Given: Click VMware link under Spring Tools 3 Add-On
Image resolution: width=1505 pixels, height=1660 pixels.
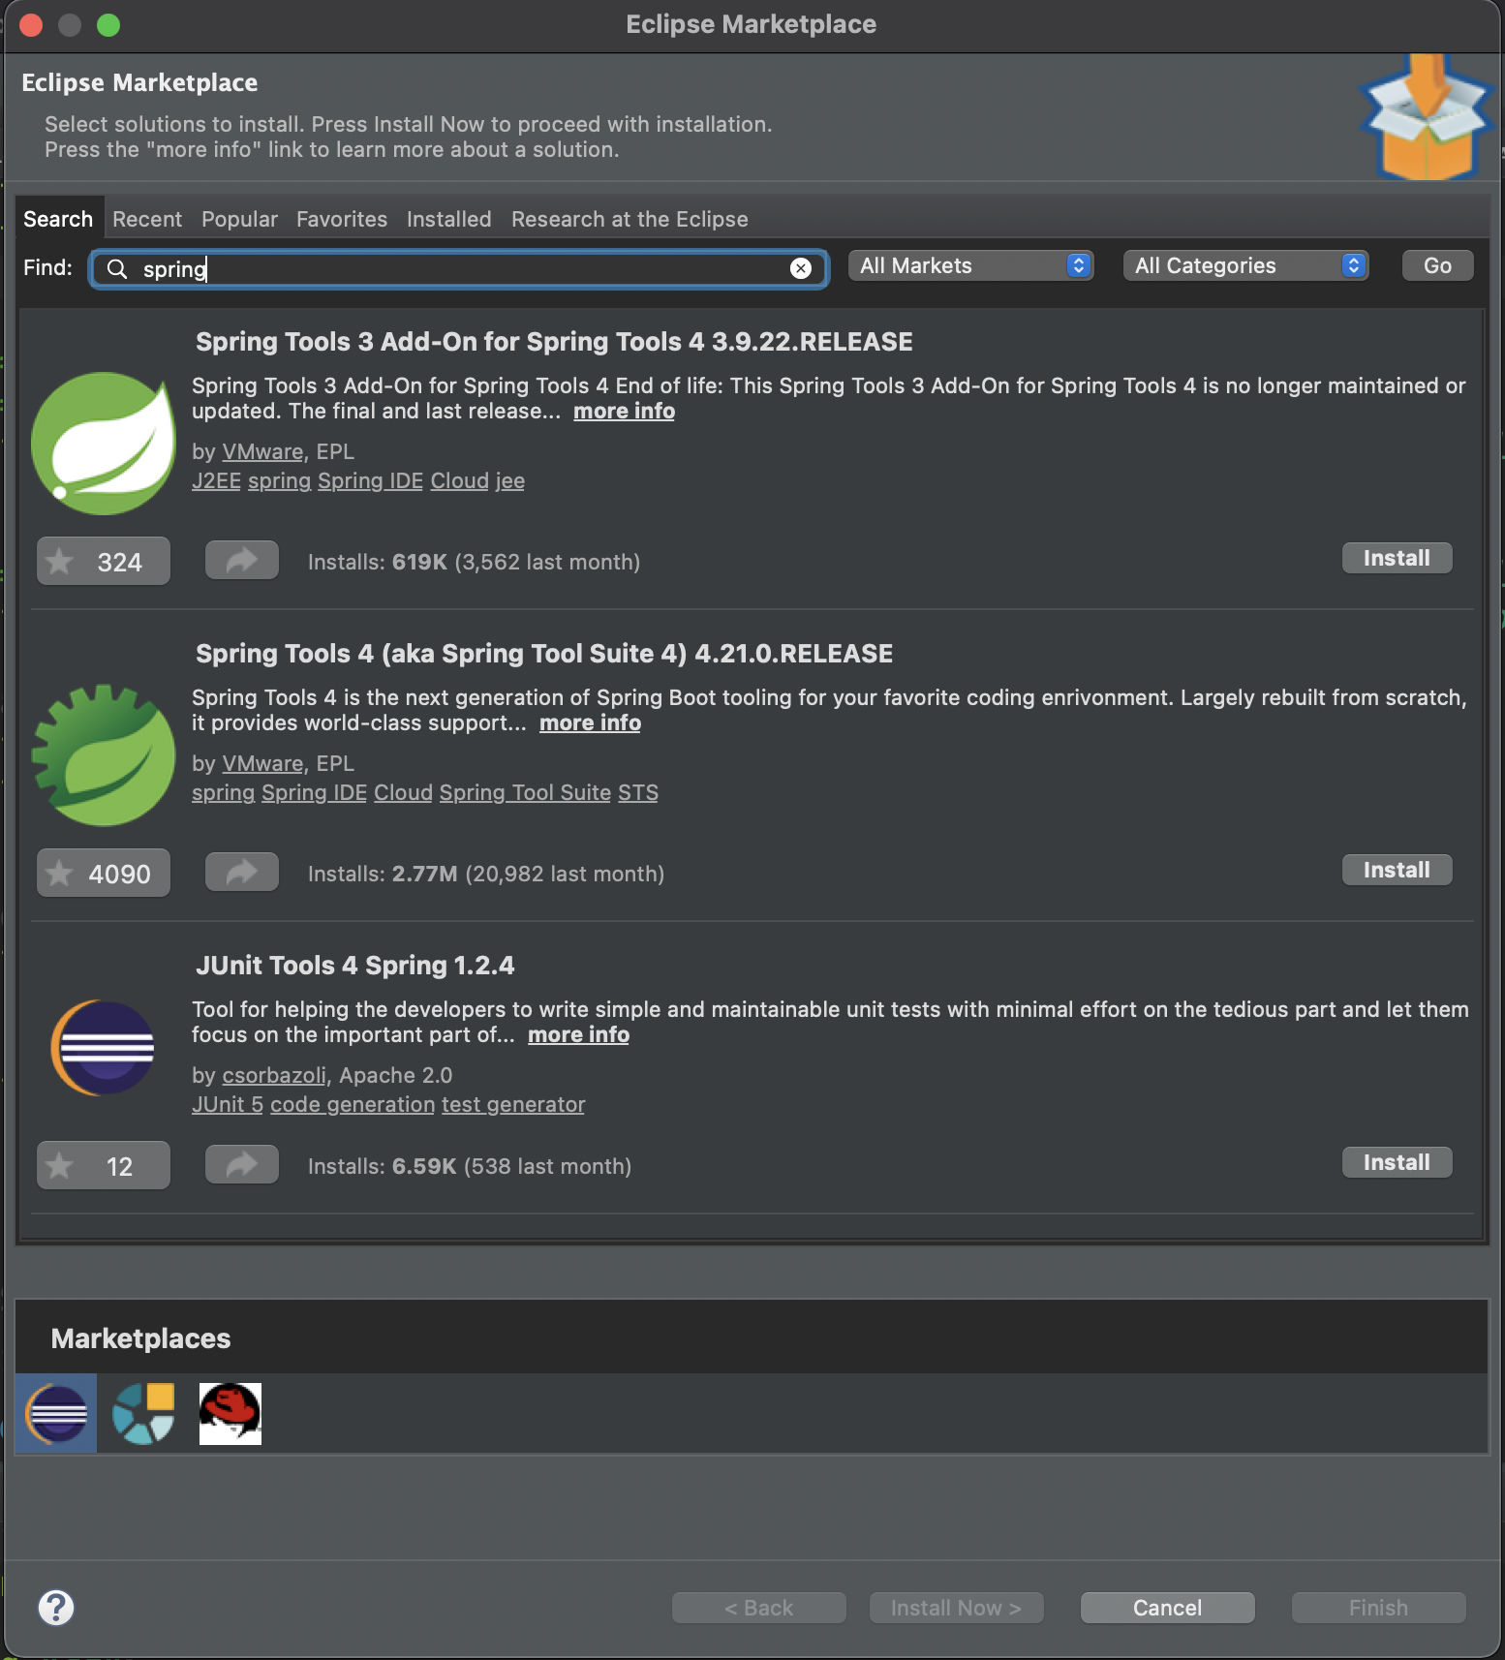Looking at the screenshot, I should tap(262, 451).
